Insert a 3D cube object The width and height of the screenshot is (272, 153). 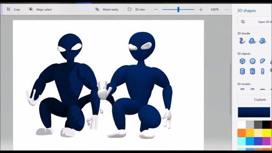tap(242, 61)
